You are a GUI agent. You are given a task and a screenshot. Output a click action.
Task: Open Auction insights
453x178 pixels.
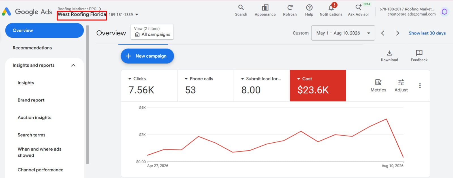click(35, 118)
